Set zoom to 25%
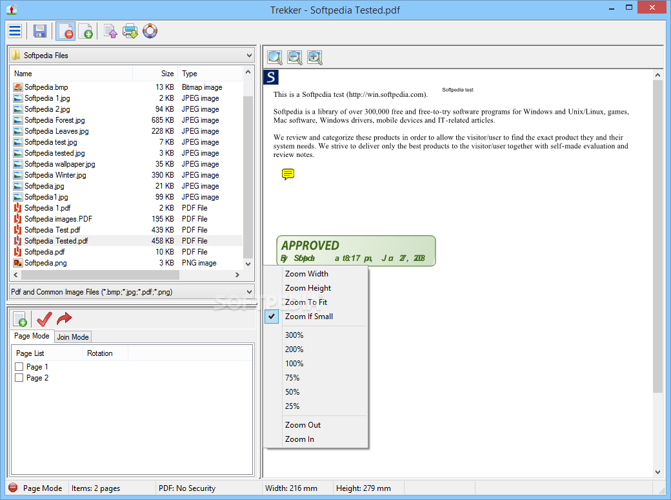 click(315, 406)
